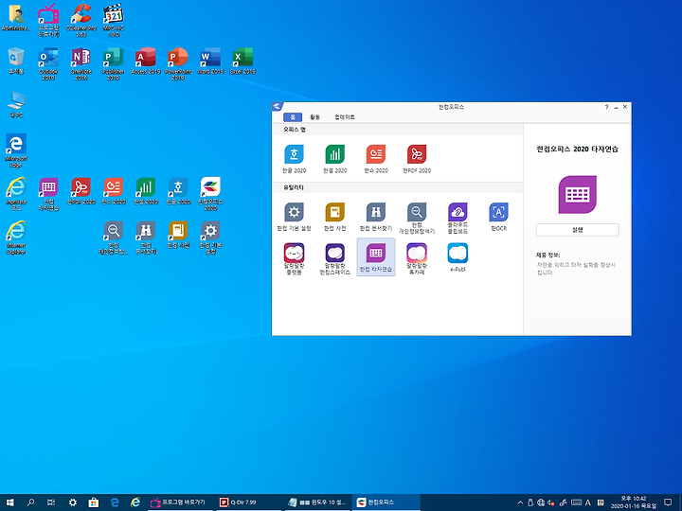Select 한컴오피스 2020 shortcut on the desktop
This screenshot has width=682, height=511.
tap(210, 194)
